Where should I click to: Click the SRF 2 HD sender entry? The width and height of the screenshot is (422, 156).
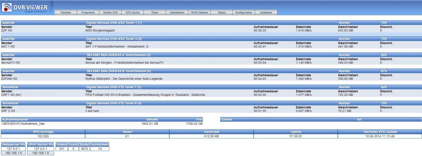click(x=8, y=111)
